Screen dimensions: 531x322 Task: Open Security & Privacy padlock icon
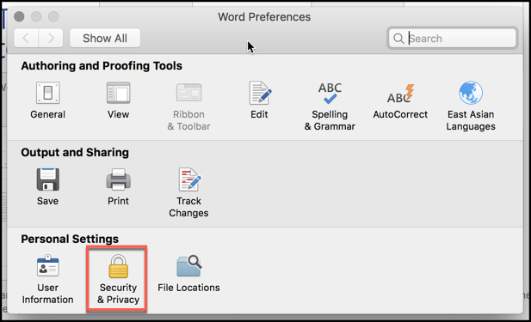[118, 266]
